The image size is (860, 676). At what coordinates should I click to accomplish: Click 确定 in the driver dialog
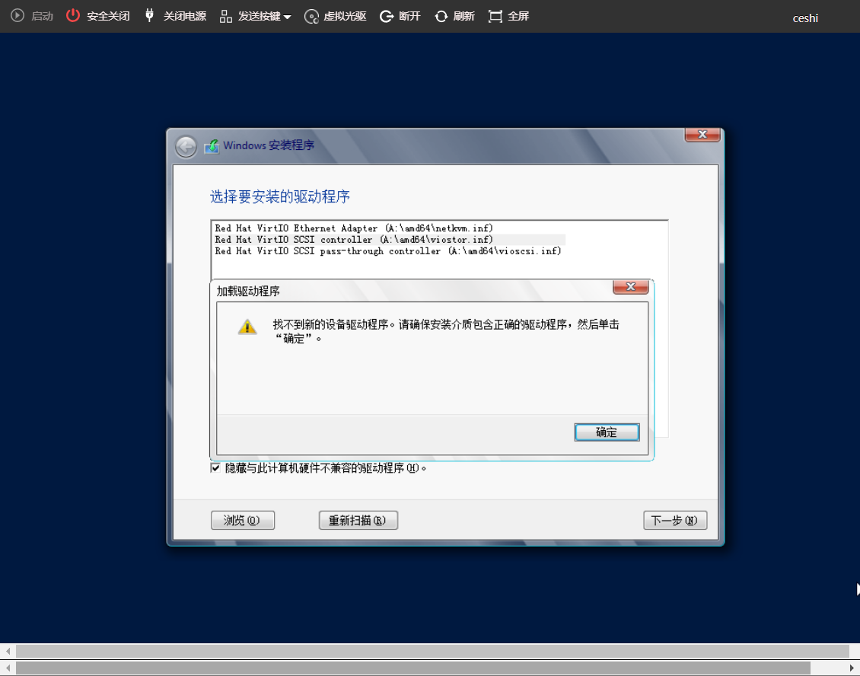point(607,432)
